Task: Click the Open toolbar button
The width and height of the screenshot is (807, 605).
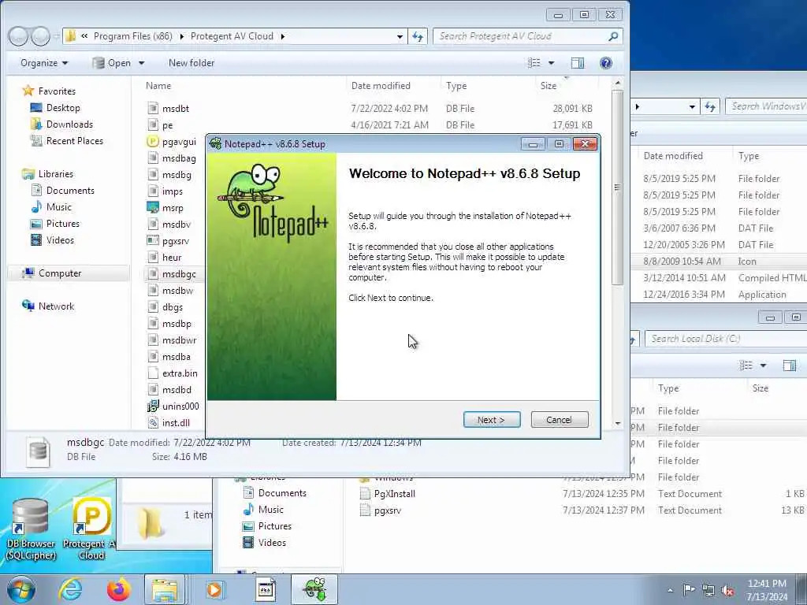Action: click(x=112, y=63)
